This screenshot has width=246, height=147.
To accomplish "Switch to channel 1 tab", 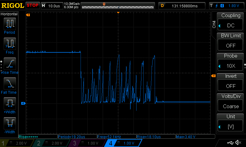I will click(17, 143).
